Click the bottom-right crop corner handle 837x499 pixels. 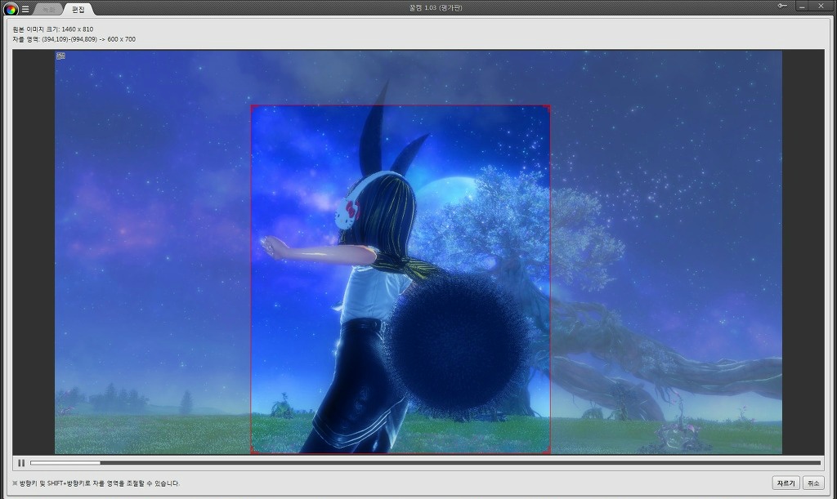pos(548,452)
